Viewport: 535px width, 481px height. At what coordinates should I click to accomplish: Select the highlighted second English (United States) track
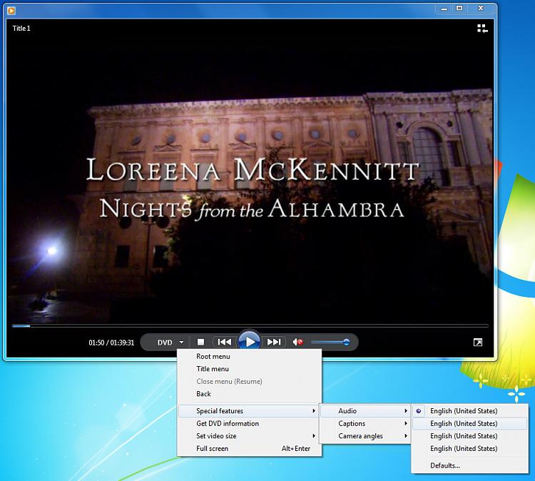tap(470, 423)
